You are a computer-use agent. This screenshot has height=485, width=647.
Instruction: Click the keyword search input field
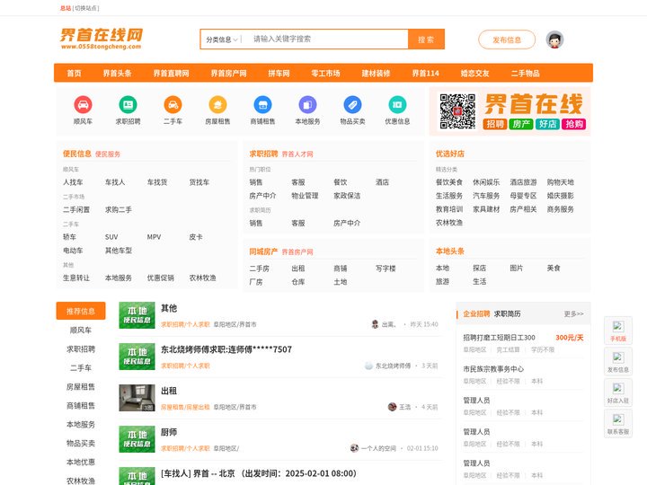[x=327, y=40]
